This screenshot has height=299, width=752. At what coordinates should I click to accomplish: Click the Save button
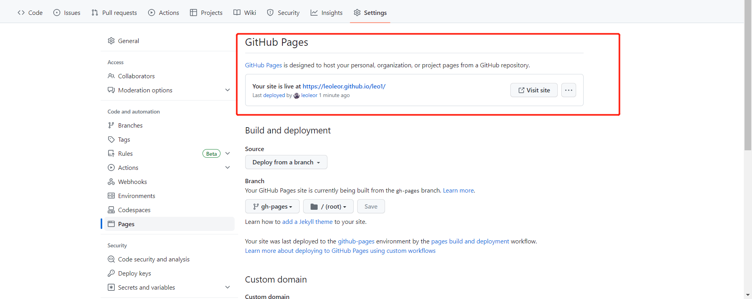point(371,206)
